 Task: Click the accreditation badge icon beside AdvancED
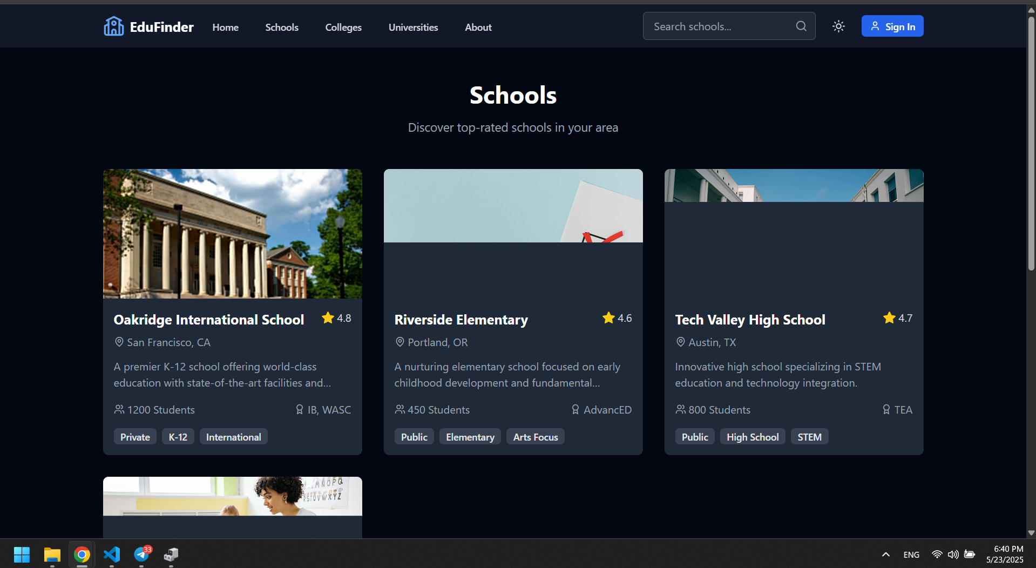[575, 409]
